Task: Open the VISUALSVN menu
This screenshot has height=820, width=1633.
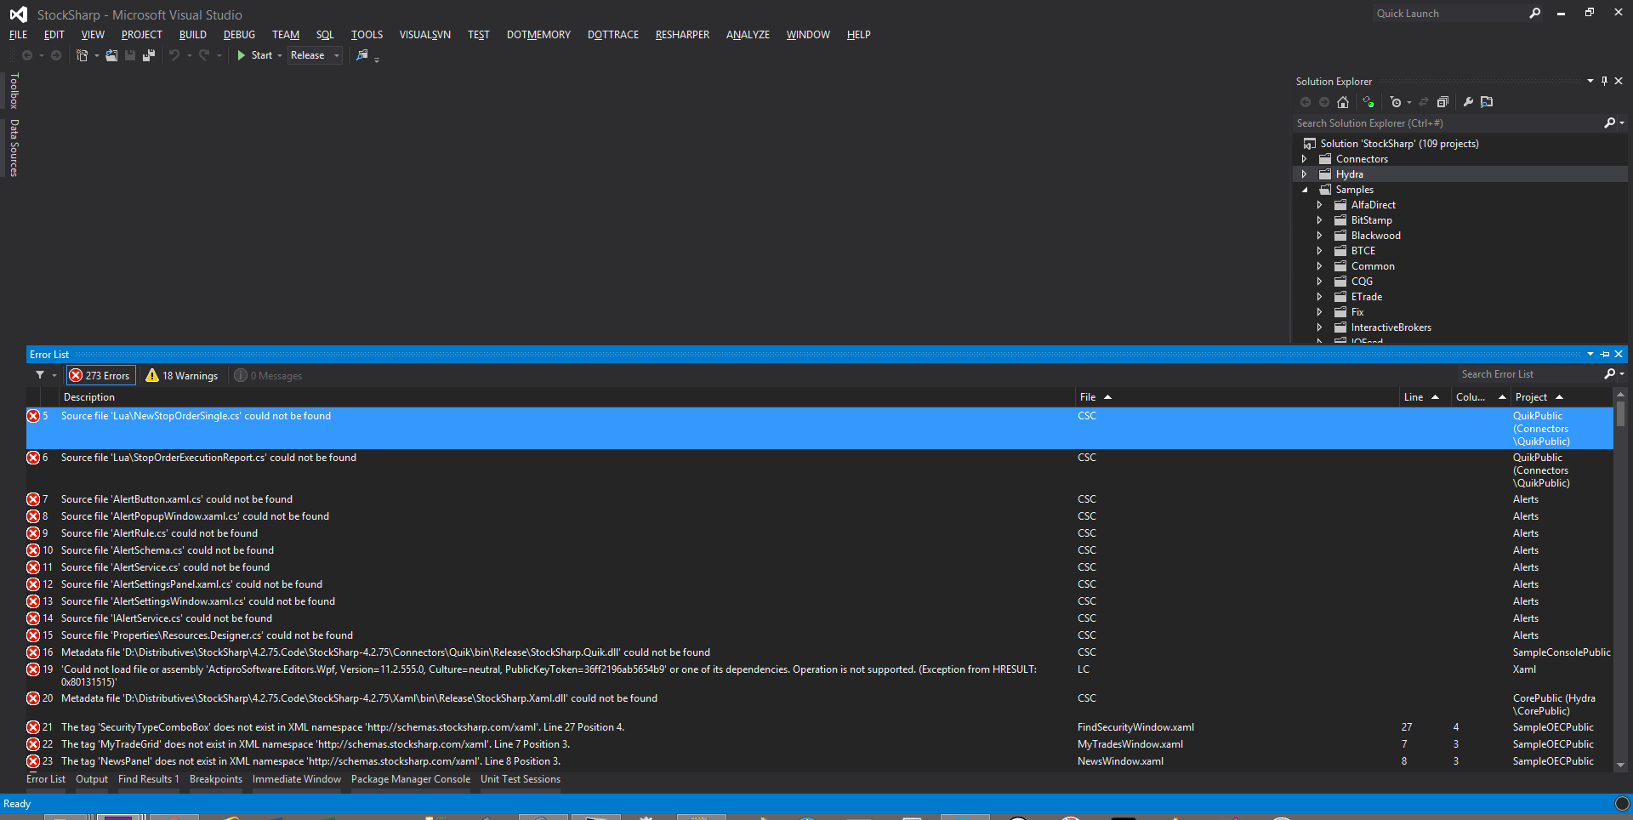Action: (425, 35)
